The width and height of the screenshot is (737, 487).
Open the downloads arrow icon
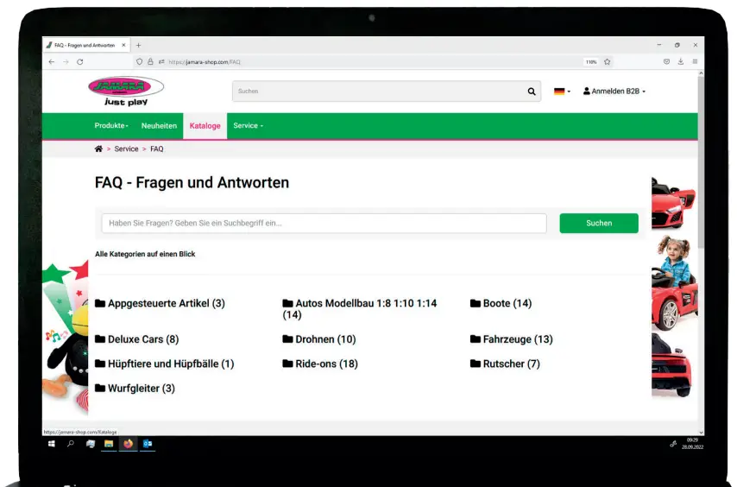681,61
